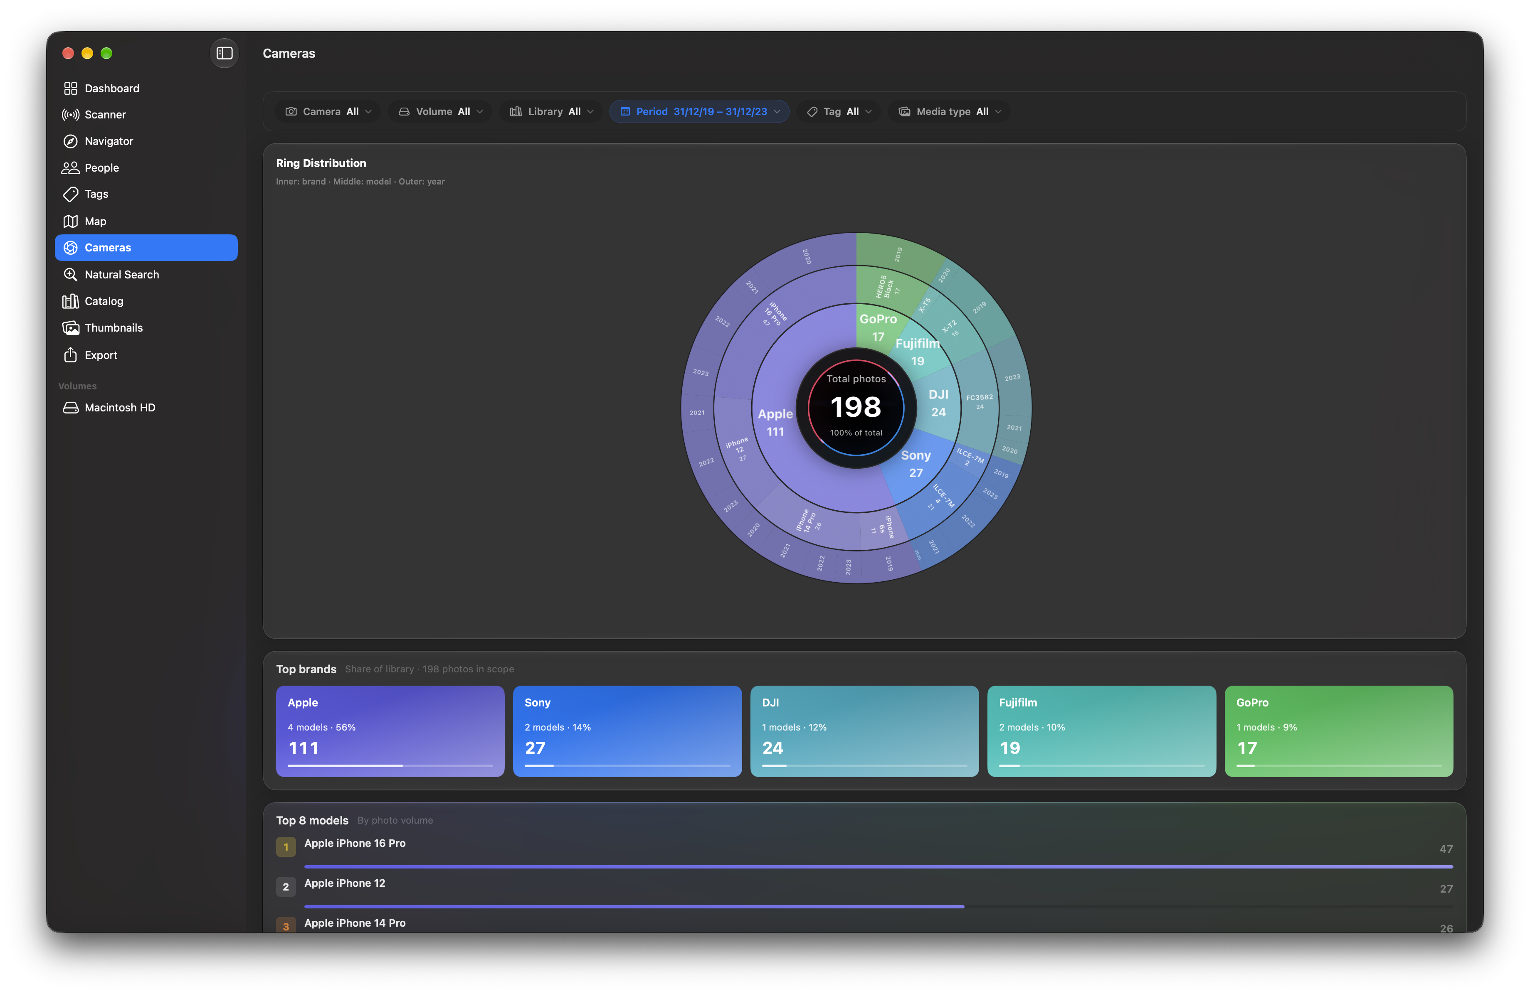Click the GoPro 17 ring segment

point(878,327)
